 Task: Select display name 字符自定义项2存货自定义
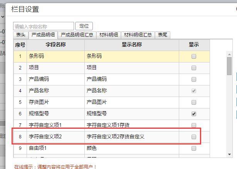pyautogui.click(x=132, y=137)
